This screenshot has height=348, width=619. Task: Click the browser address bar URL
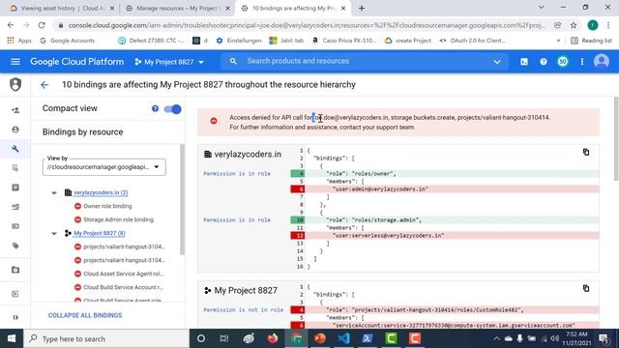tap(307, 25)
